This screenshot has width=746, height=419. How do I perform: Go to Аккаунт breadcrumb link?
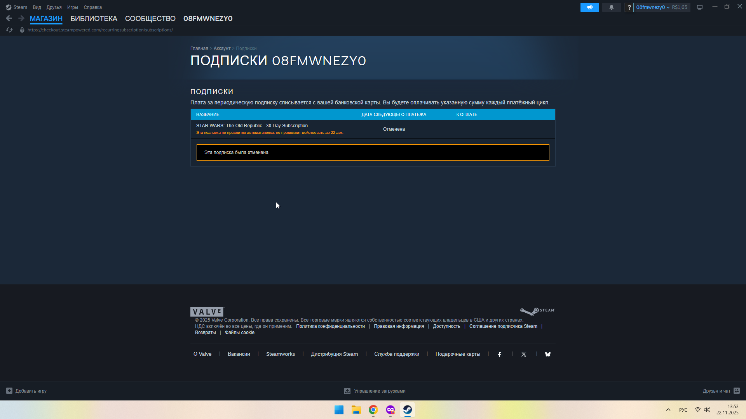point(222,48)
